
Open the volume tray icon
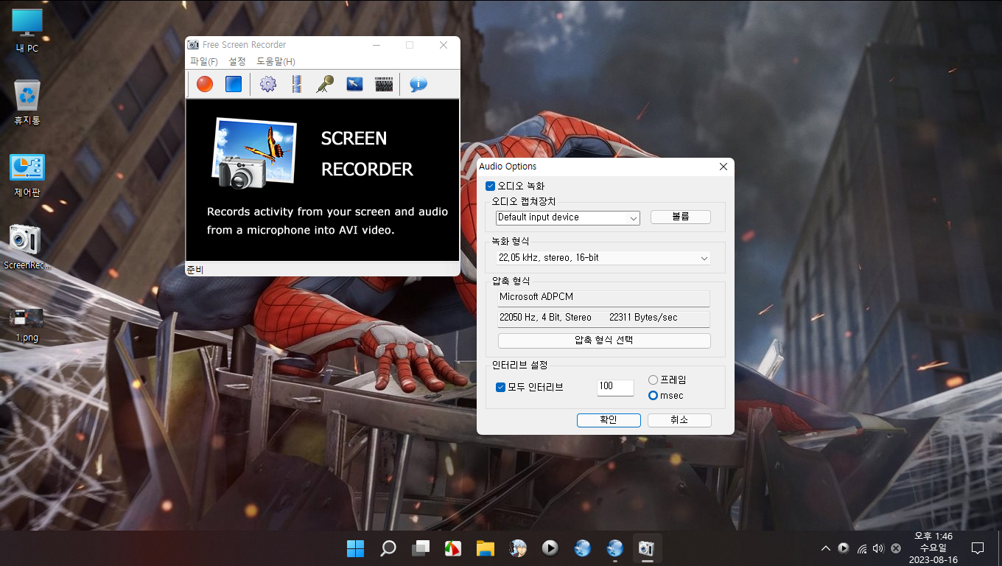[x=878, y=548]
